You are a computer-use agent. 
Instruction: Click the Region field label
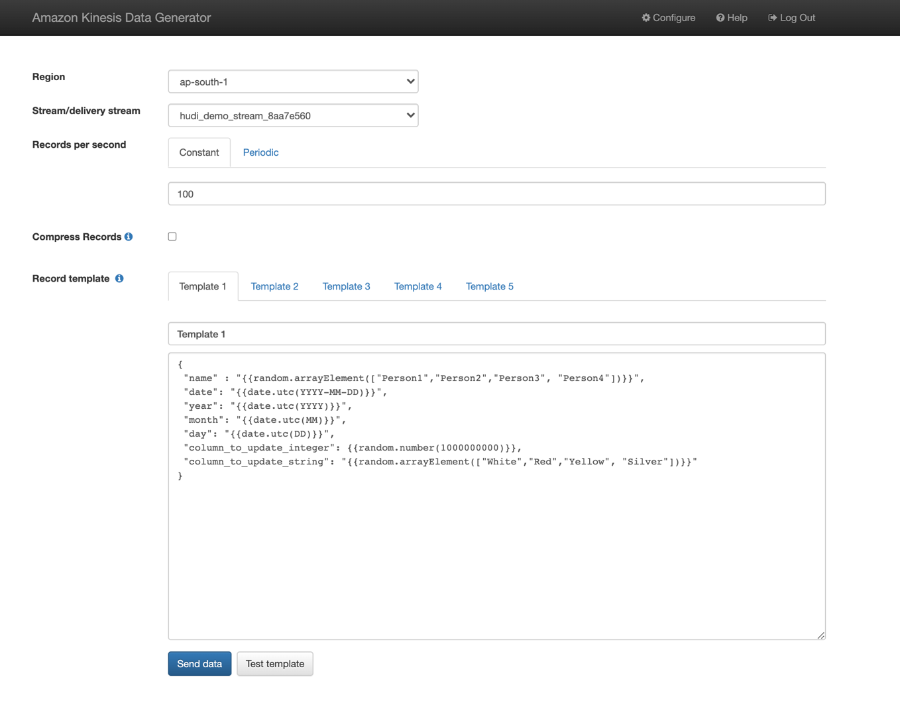tap(48, 77)
